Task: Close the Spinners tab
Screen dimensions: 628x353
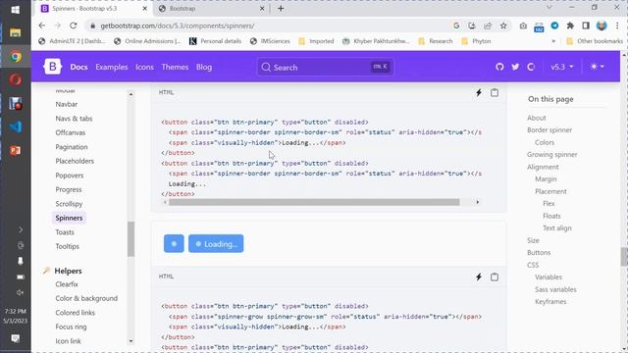Action: pos(145,9)
